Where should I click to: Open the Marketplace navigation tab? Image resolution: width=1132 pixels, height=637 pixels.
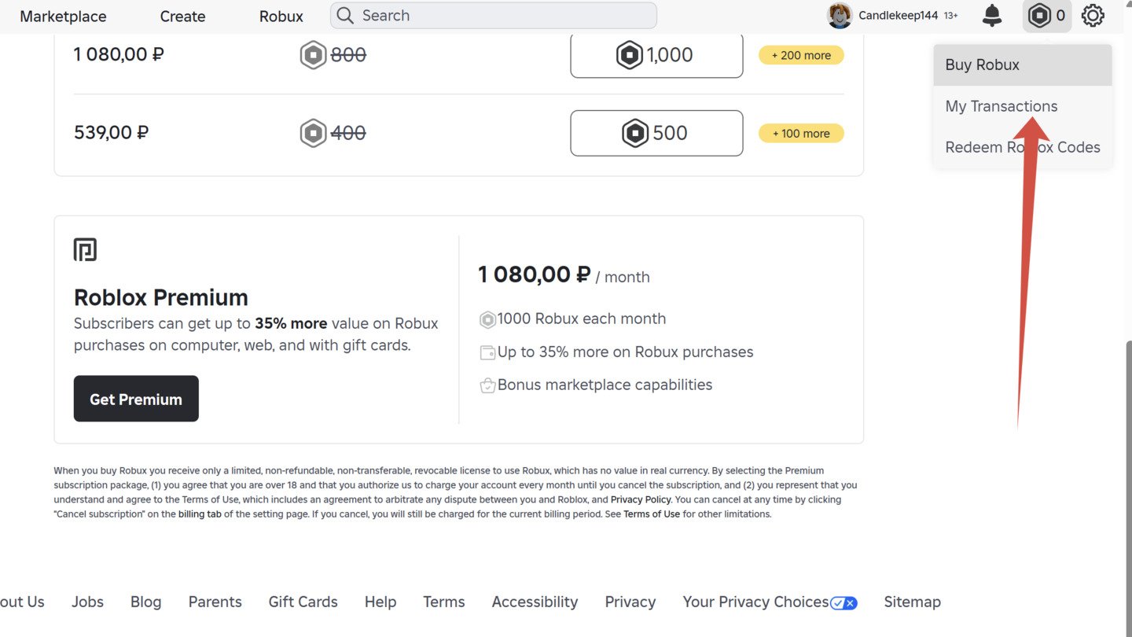click(63, 16)
